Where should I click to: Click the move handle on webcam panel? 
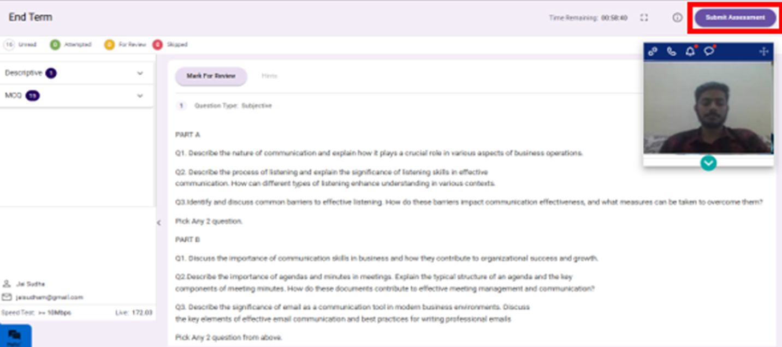[763, 51]
